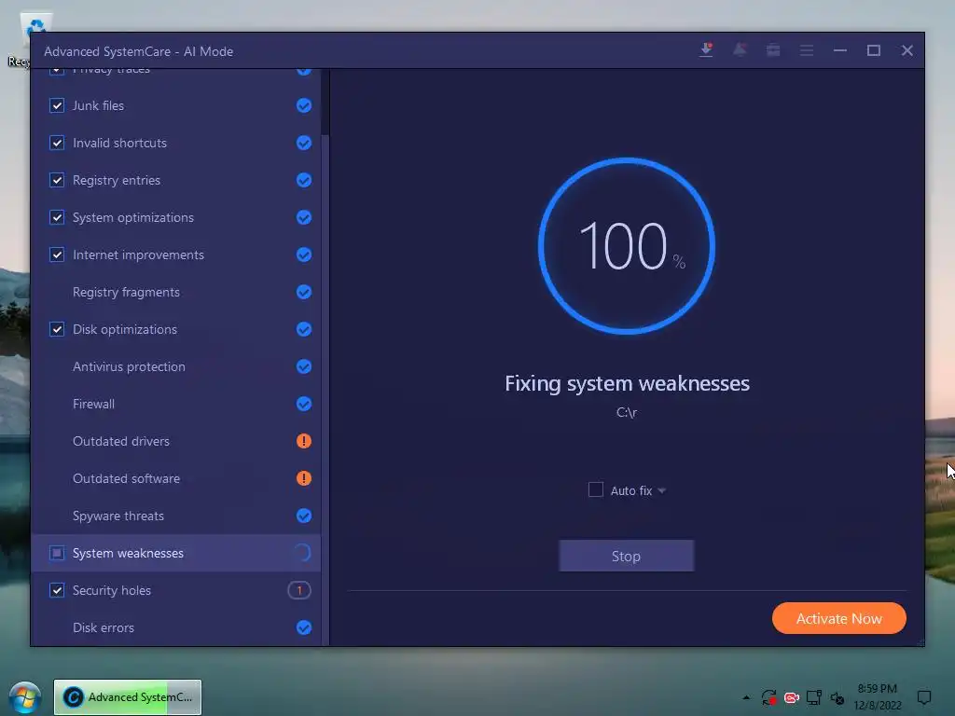Image resolution: width=955 pixels, height=716 pixels.
Task: Click the Outdated drivers orange warning icon
Action: [x=304, y=441]
